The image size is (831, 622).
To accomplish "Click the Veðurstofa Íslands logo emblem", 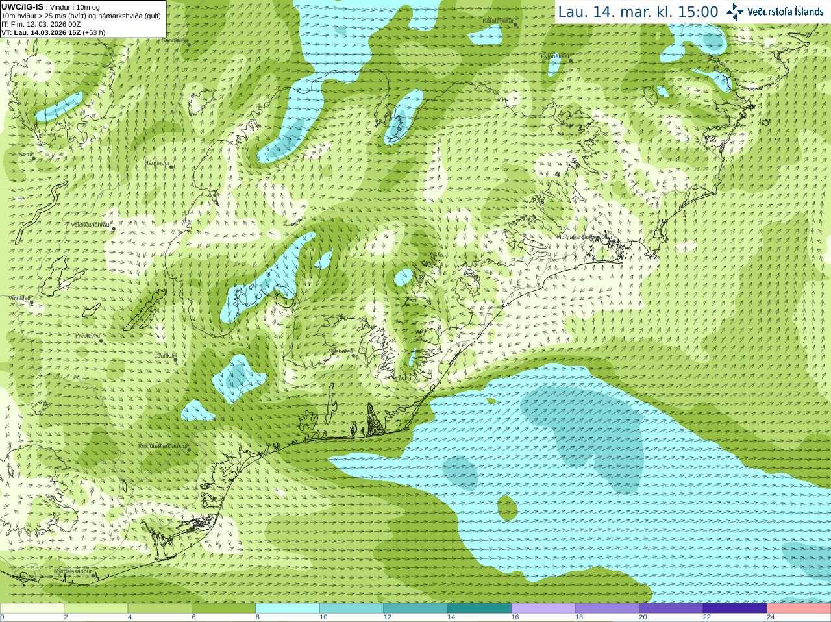I will point(735,12).
